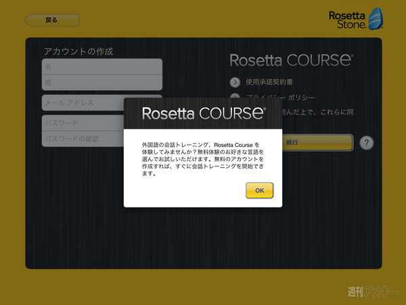Image resolution: width=406 pixels, height=305 pixels.
Task: Open 使用承諾契約書 license agreement link
Action: (269, 82)
